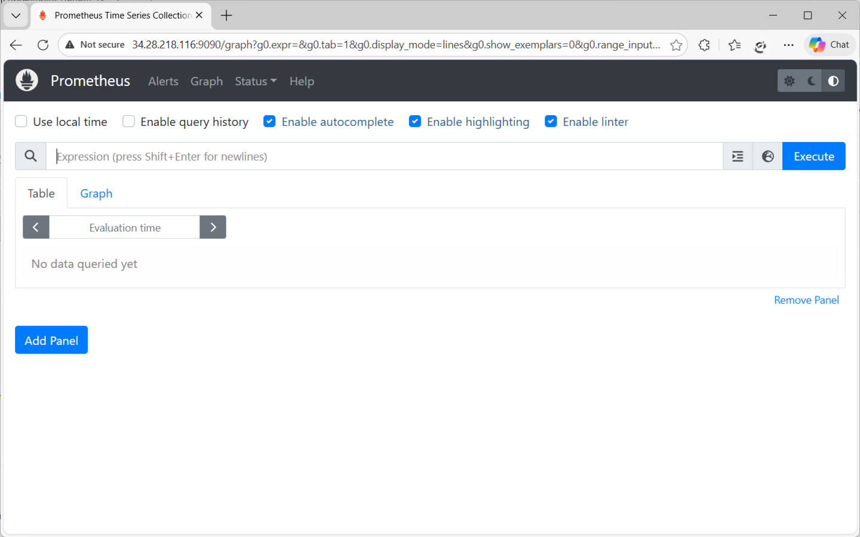Click the Remove Panel link
860x537 pixels.
click(806, 300)
